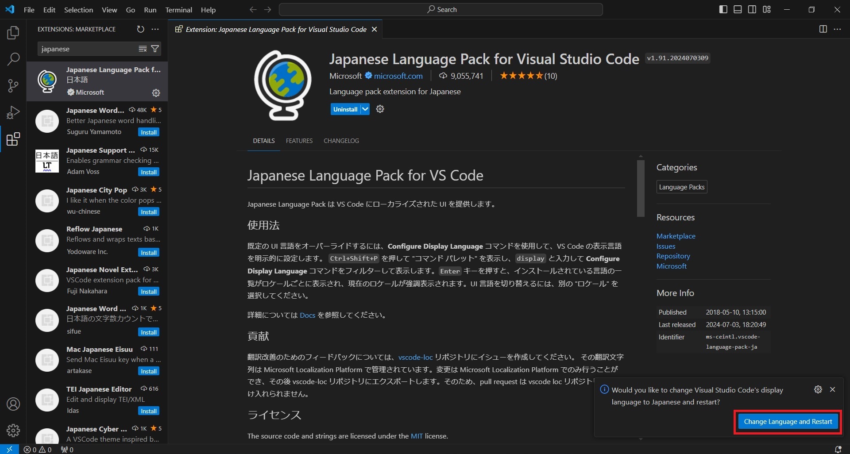Install TEI Japanese Editor extension

148,411
